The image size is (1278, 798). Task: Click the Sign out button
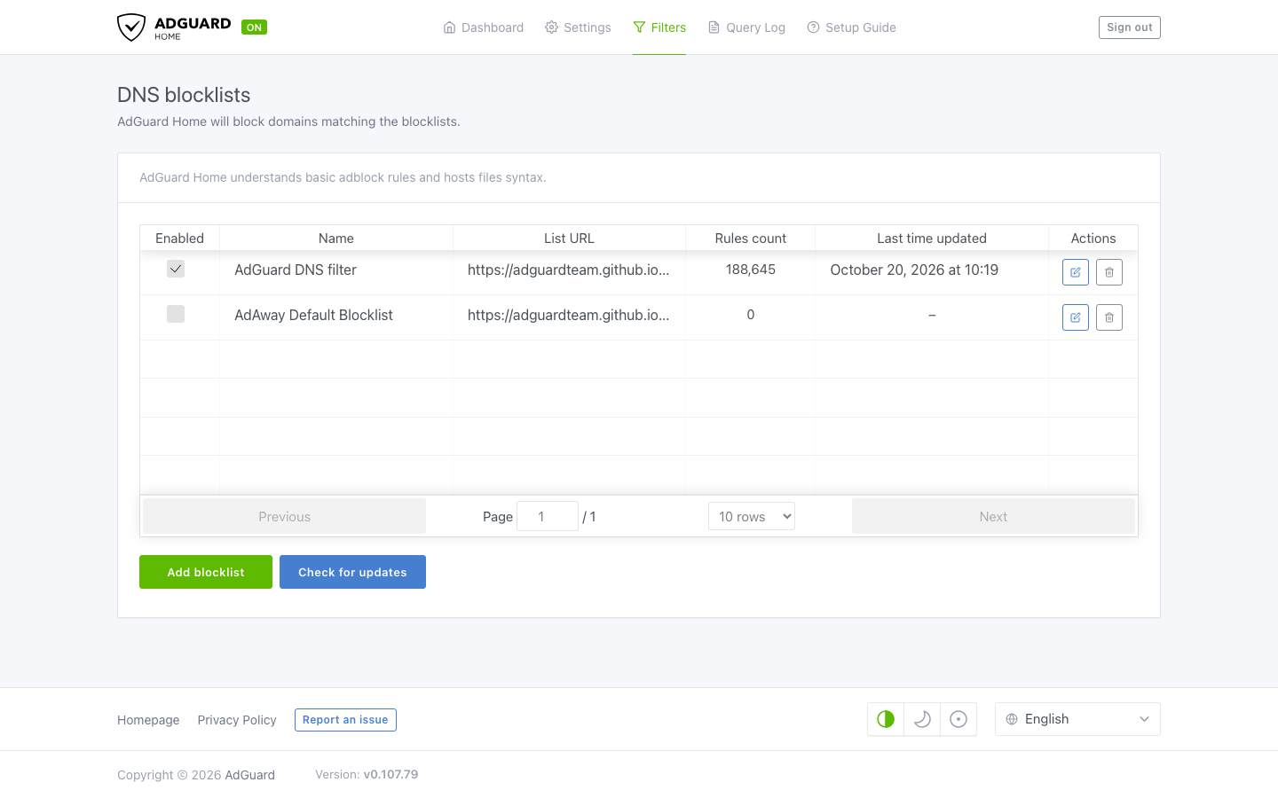point(1130,27)
